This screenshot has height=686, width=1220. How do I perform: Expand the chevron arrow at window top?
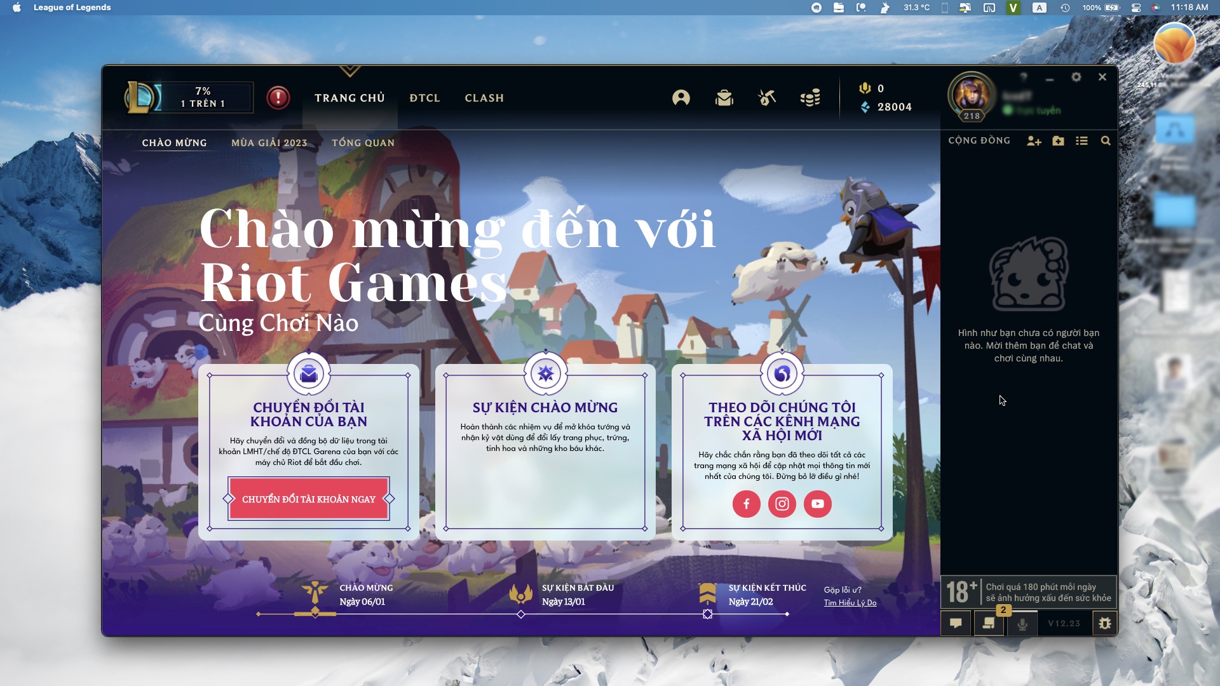[x=350, y=71]
